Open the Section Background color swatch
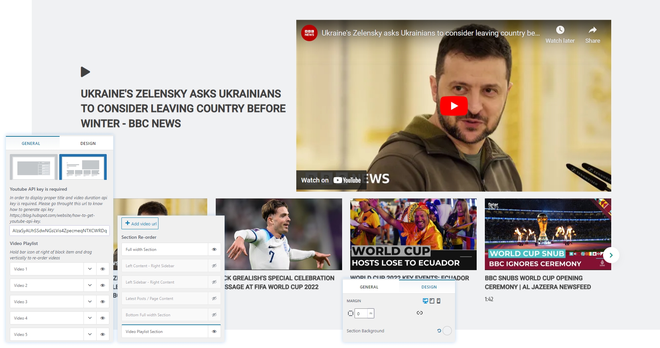660x348 pixels. tap(447, 331)
